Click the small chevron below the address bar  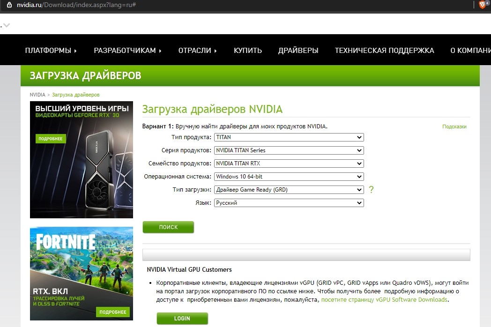pyautogui.click(x=6, y=25)
